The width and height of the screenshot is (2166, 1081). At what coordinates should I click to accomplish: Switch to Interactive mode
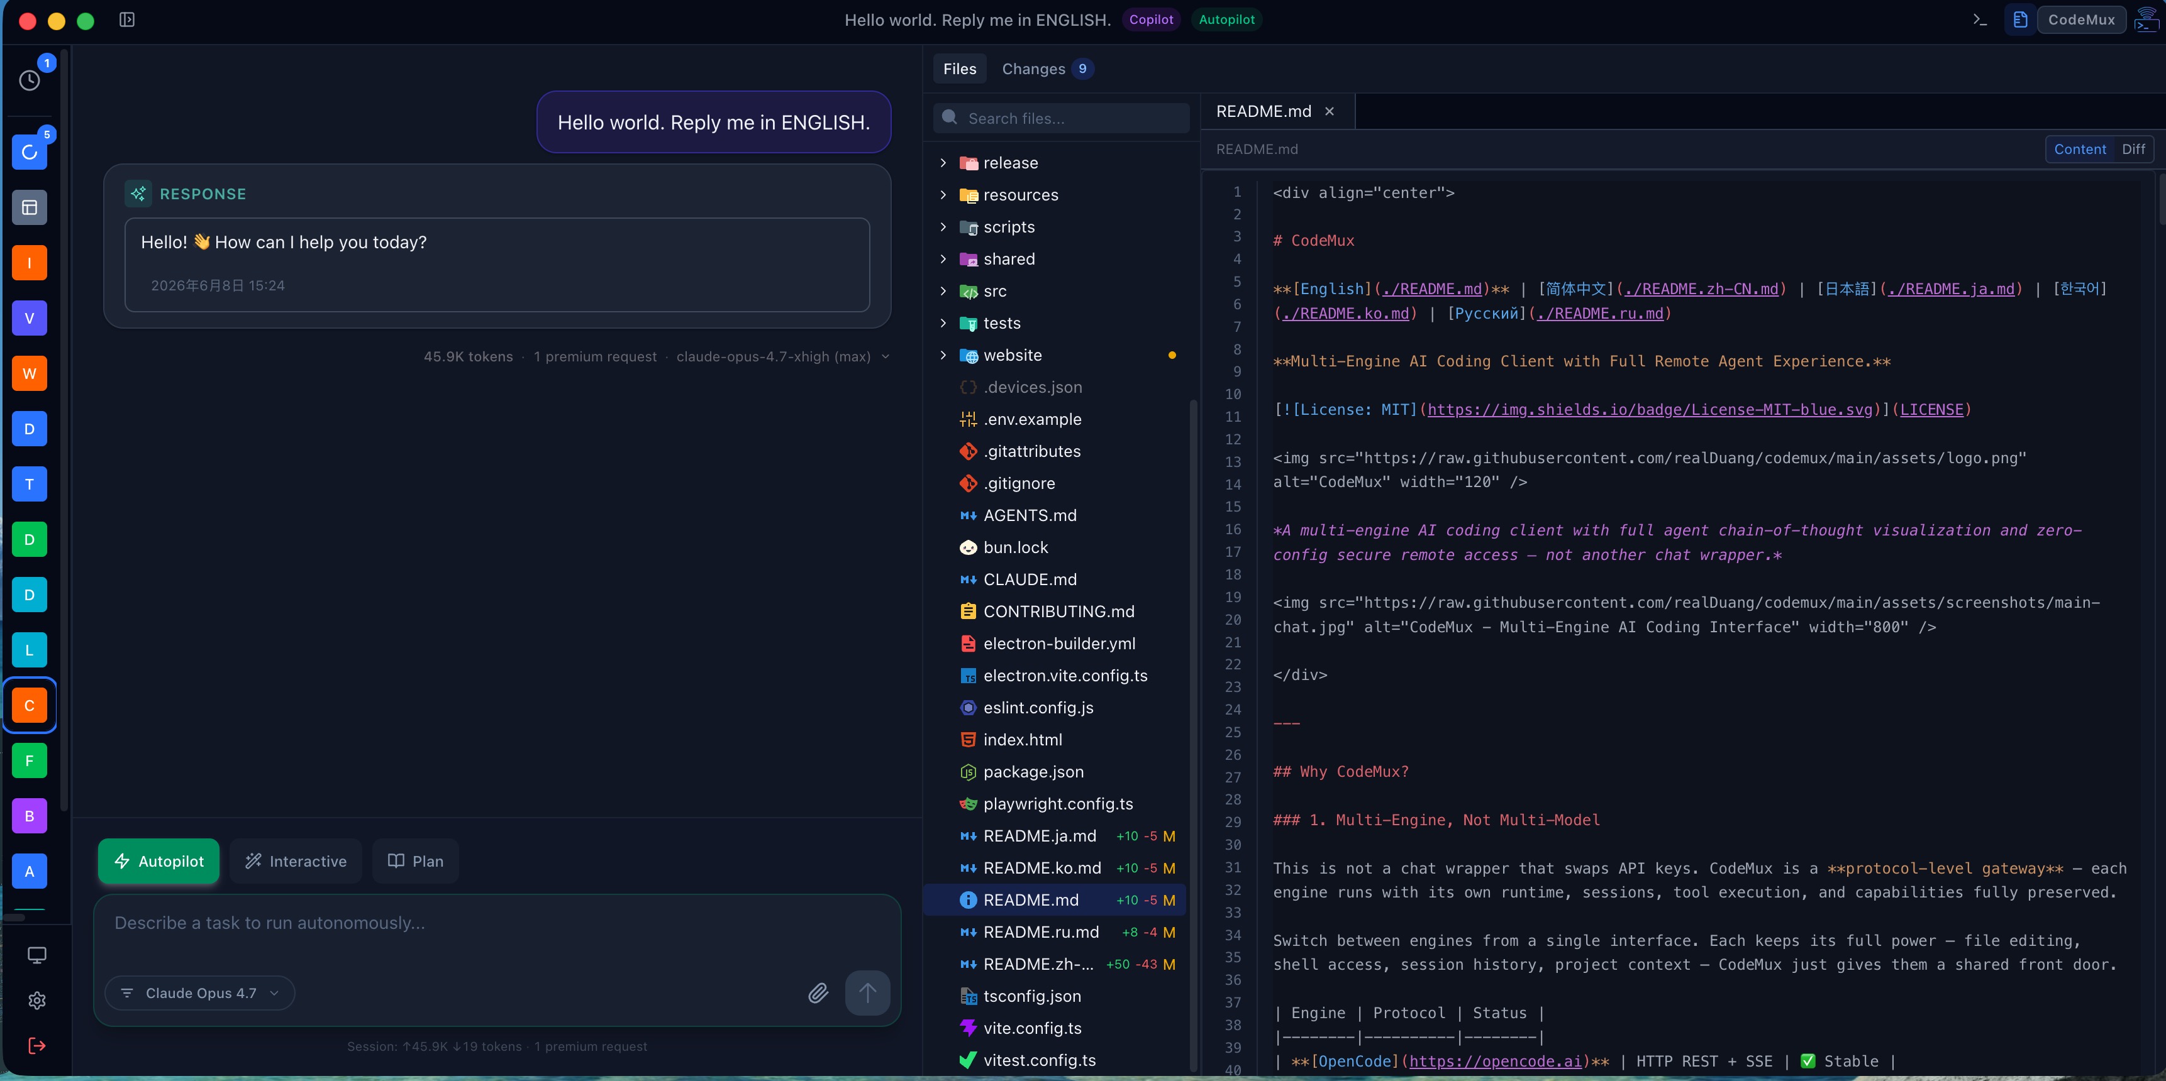click(295, 861)
